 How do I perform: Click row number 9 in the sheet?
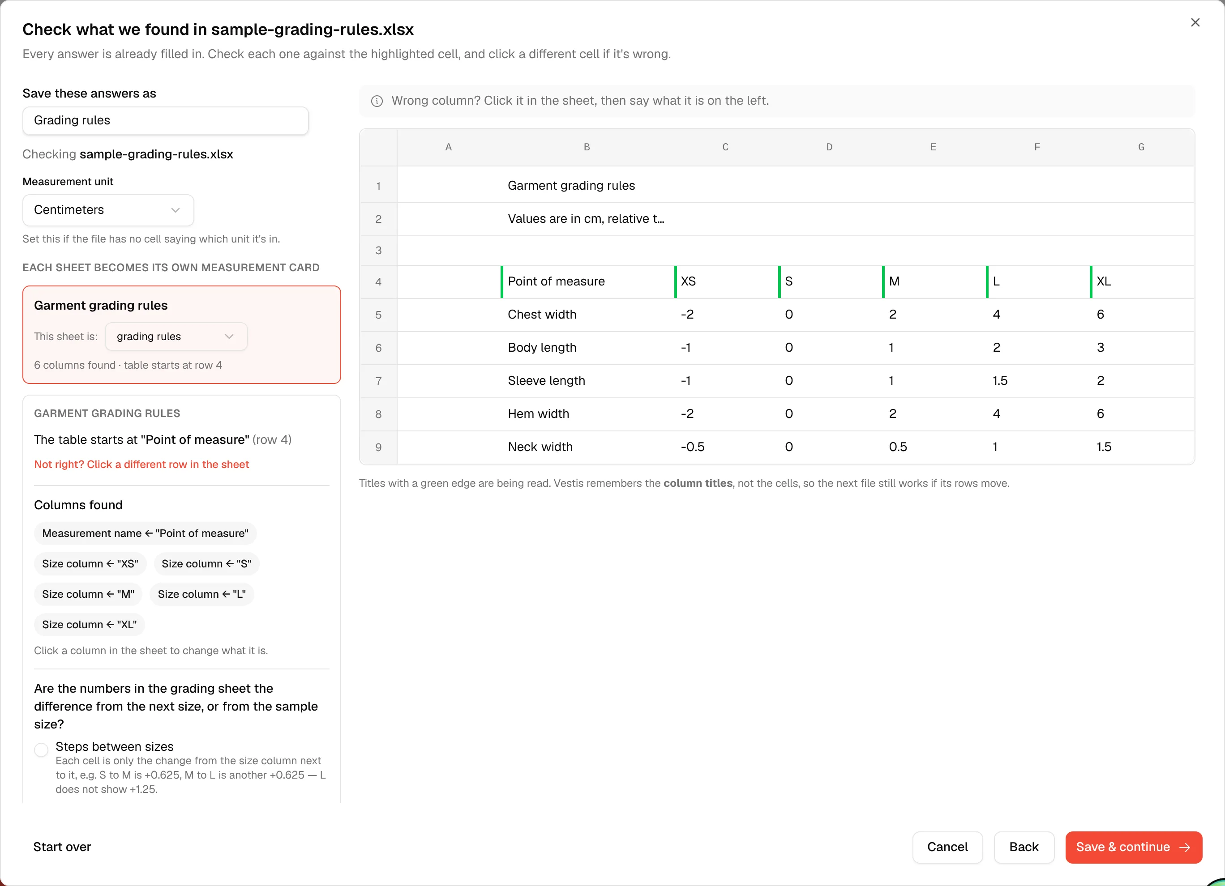pyautogui.click(x=379, y=447)
